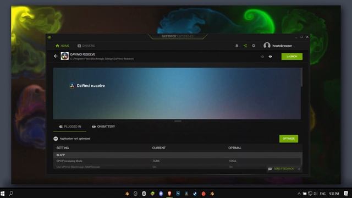Image resolution: width=352 pixels, height=198 pixels.
Task: Click the DAVINCI RESOLVE title text
Action: pyautogui.click(x=82, y=54)
